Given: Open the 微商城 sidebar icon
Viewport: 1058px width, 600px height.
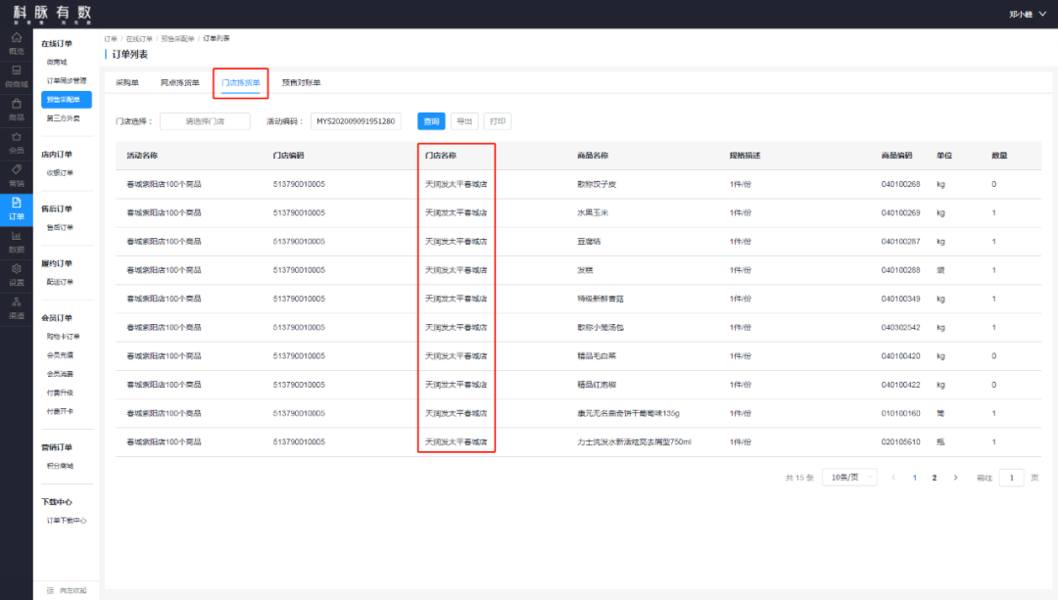Looking at the screenshot, I should (17, 70).
